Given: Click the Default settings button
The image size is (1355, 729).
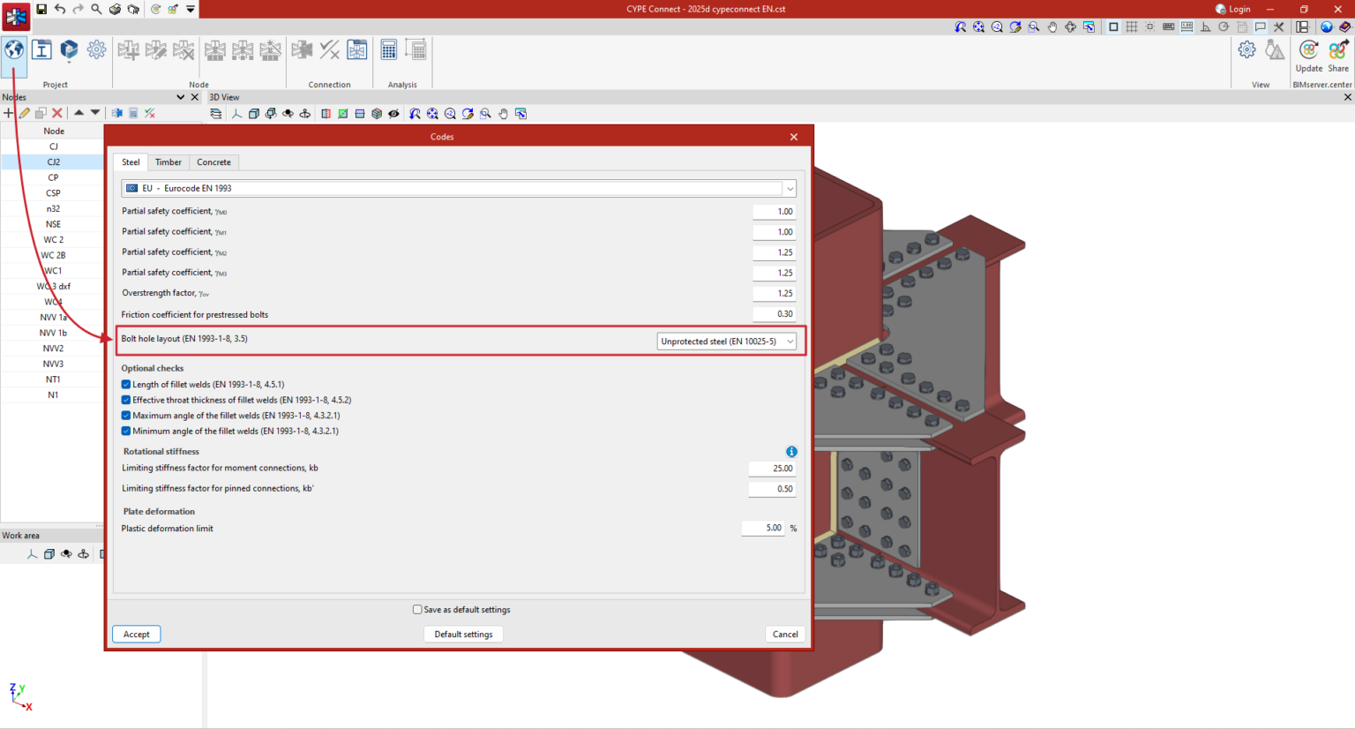Looking at the screenshot, I should click(463, 634).
